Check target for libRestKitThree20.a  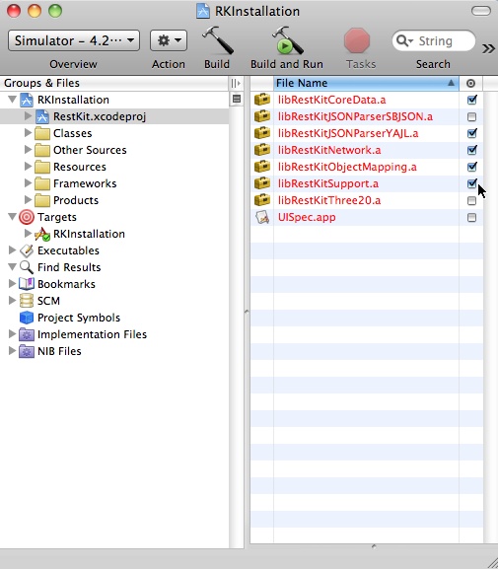point(471,200)
